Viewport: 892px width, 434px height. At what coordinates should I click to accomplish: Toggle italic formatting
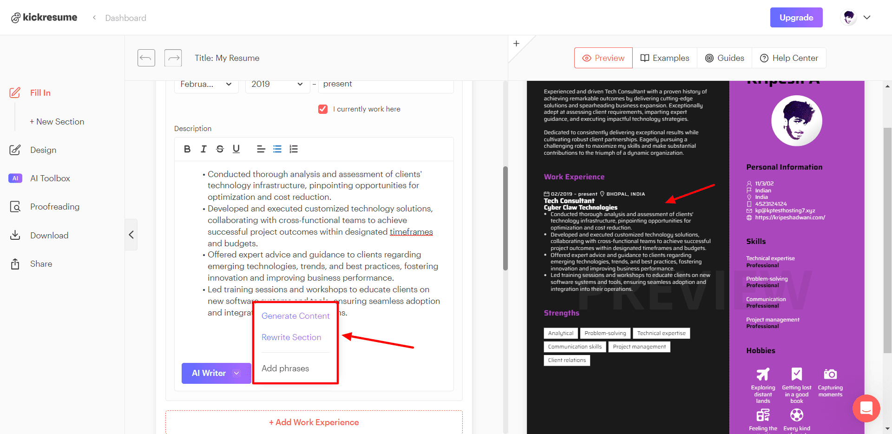coord(203,149)
